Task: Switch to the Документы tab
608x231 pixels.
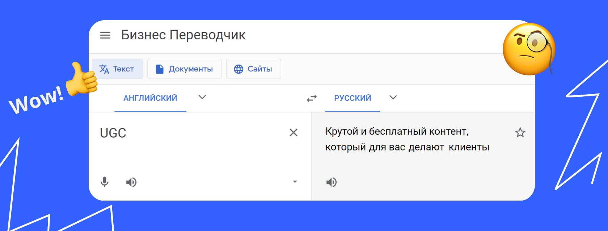Action: 185,69
